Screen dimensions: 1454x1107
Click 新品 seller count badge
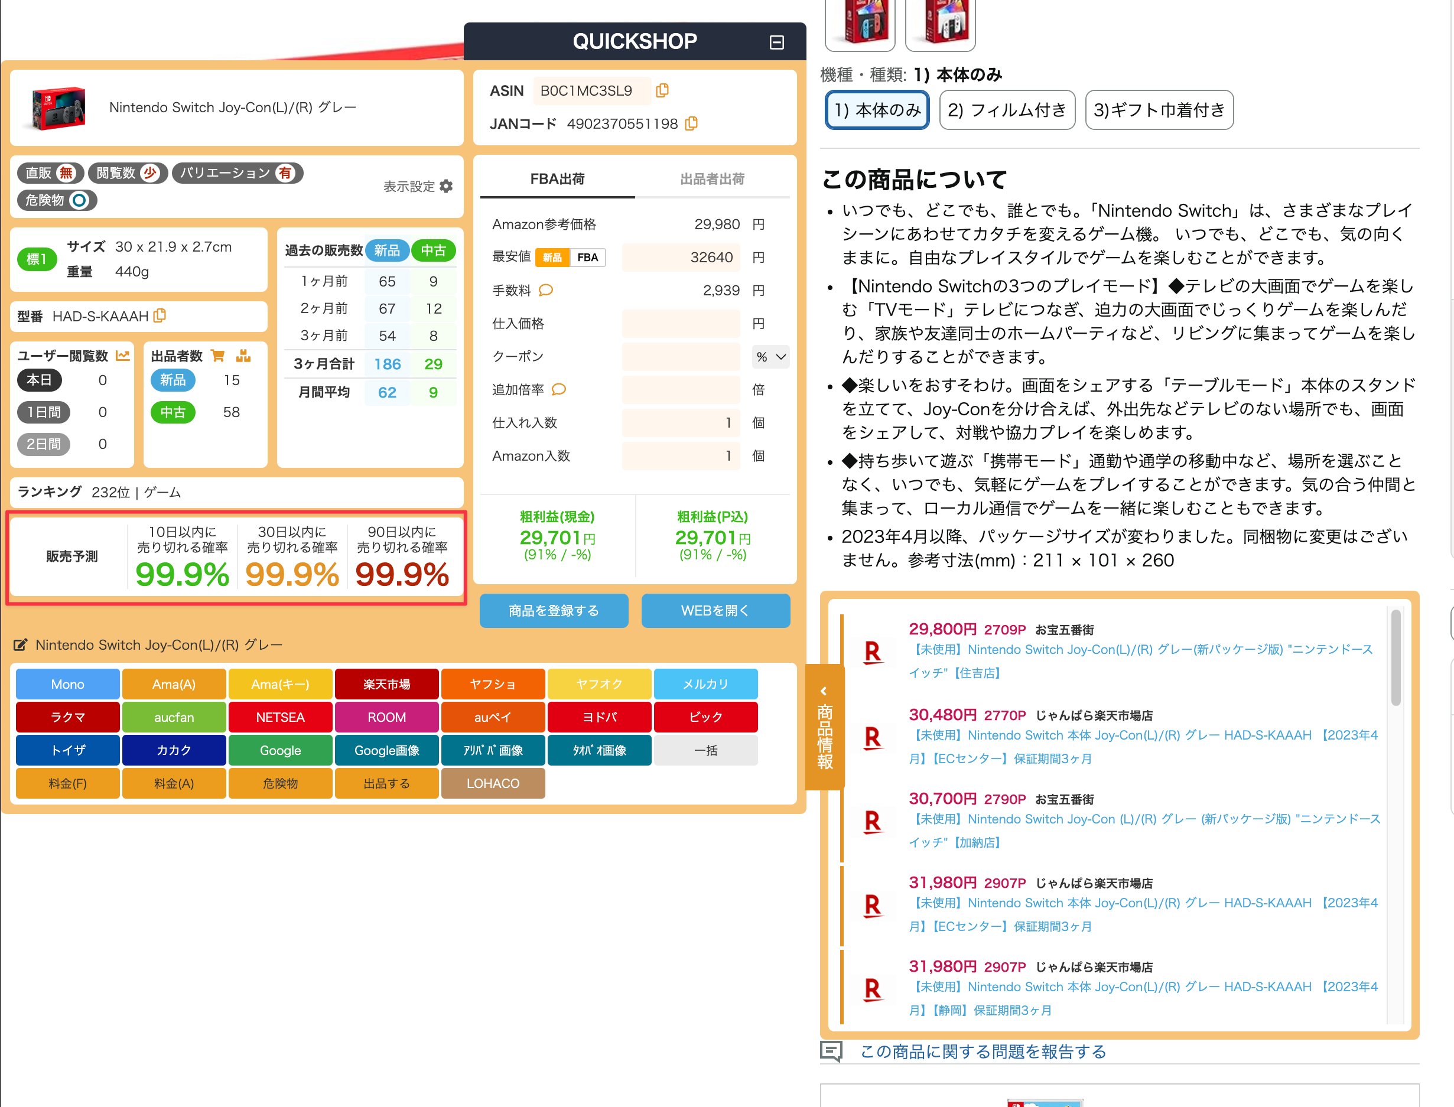pyautogui.click(x=173, y=380)
